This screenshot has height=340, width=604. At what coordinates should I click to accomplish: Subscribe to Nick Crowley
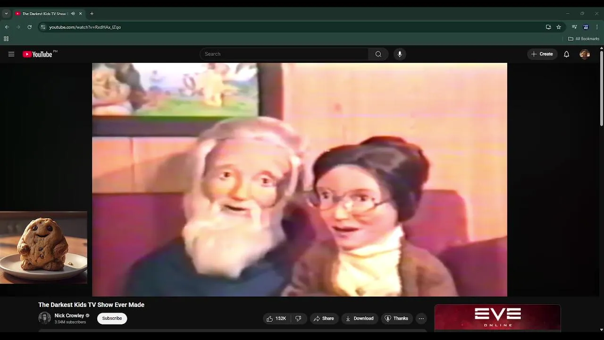click(x=112, y=318)
